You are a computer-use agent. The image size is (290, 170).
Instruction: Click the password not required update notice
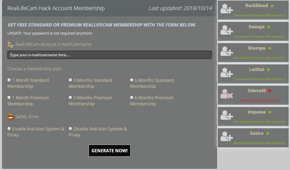point(50,33)
